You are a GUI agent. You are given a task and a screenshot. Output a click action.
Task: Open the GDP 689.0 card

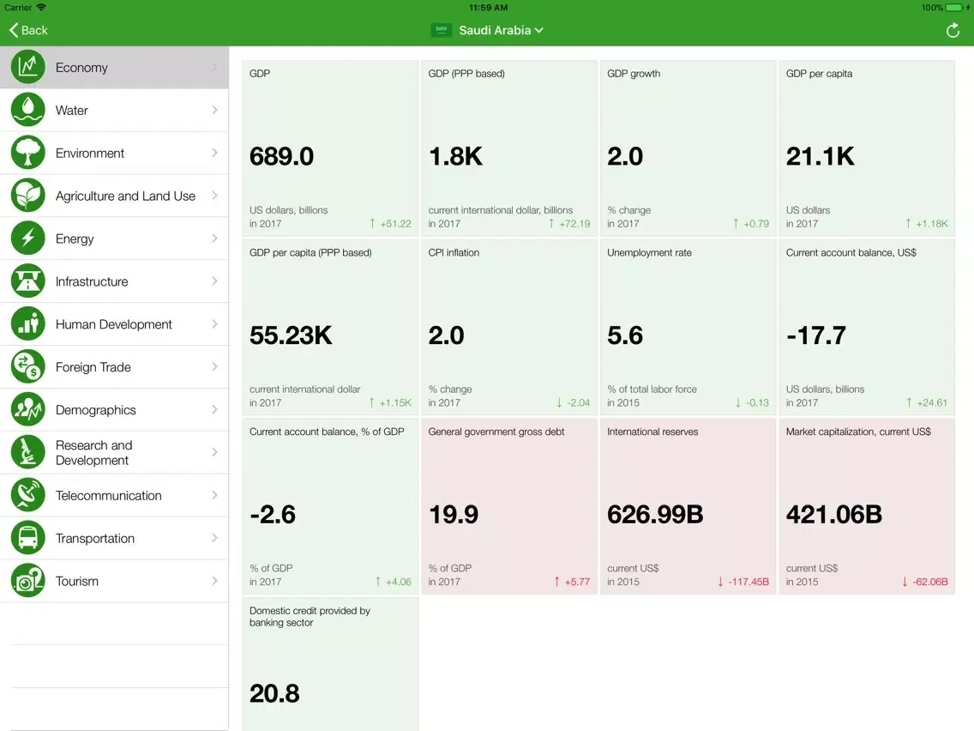(330, 148)
